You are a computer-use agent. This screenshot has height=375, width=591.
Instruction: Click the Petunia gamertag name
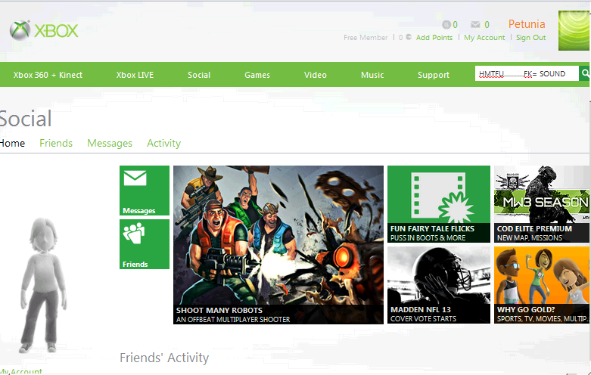pyautogui.click(x=527, y=24)
